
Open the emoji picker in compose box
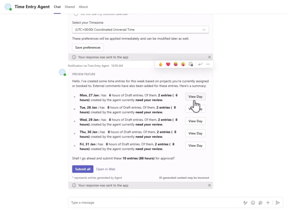pyautogui.click(x=253, y=202)
